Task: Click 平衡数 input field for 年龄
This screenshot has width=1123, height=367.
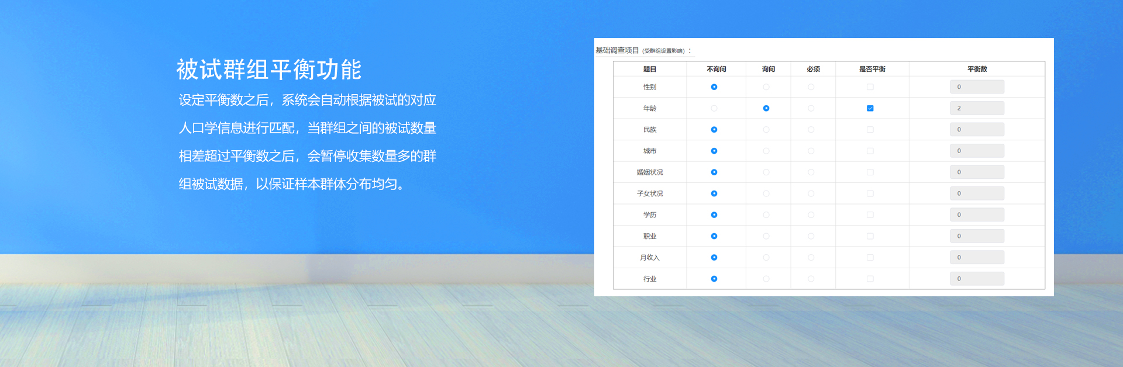Action: (x=977, y=108)
